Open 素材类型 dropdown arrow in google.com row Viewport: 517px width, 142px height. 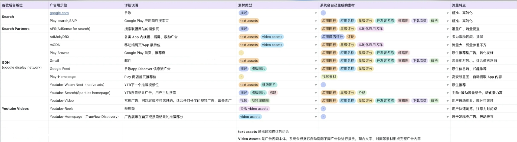coord(316,13)
